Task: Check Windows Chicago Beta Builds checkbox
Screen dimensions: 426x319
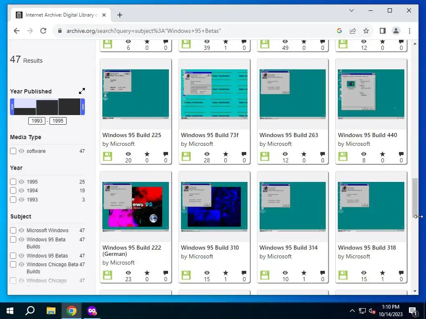Action: point(13,264)
